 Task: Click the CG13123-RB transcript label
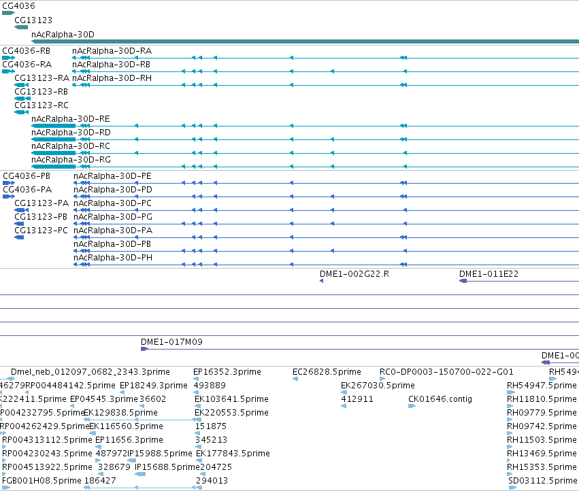42,92
